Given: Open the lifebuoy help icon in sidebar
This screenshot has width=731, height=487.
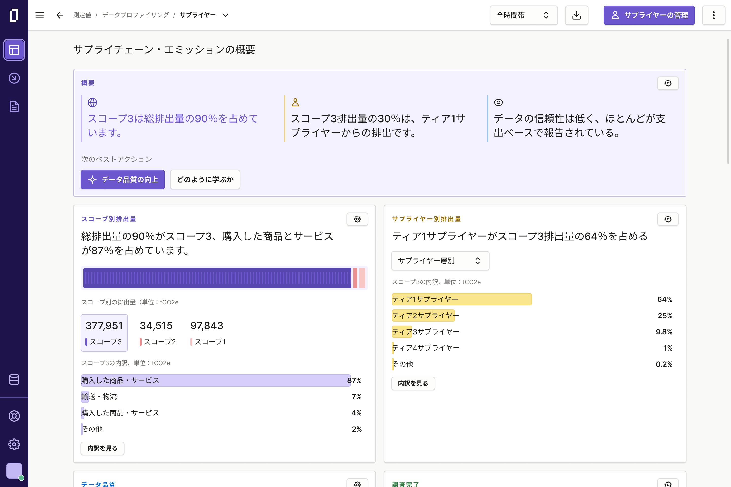Looking at the screenshot, I should pyautogui.click(x=14, y=416).
